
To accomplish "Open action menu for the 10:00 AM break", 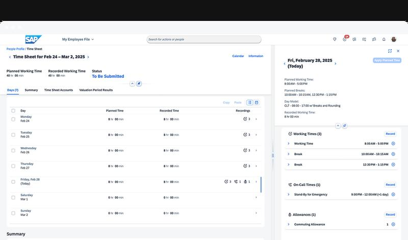I will [x=393, y=154].
